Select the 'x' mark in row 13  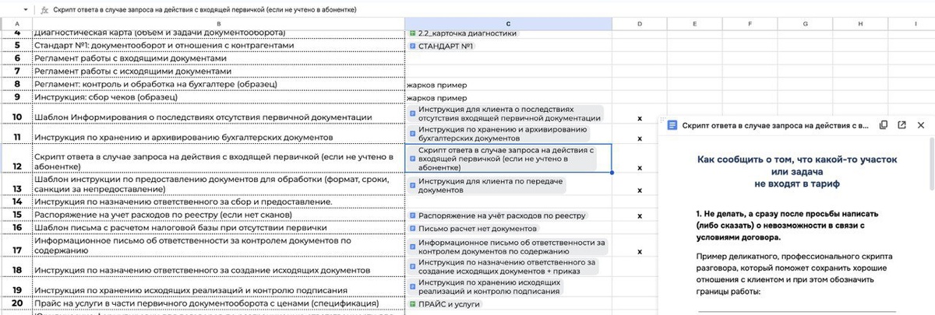(639, 190)
